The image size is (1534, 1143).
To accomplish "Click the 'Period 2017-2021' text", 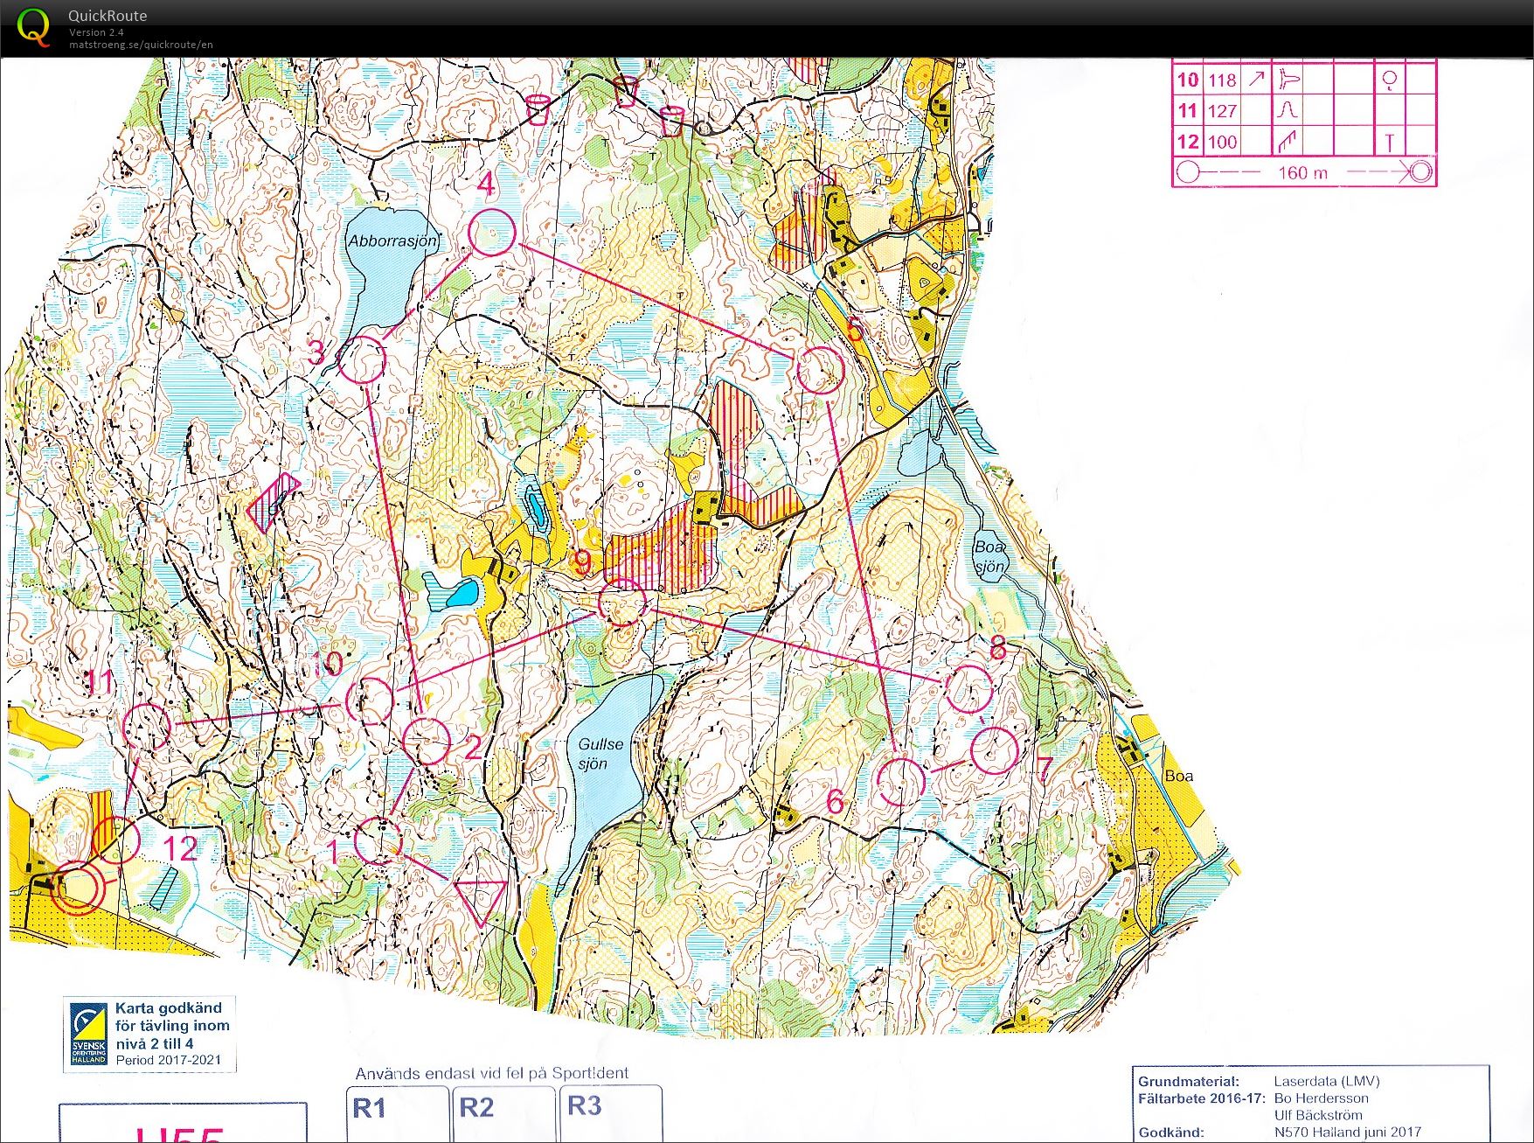I will 169,1060.
